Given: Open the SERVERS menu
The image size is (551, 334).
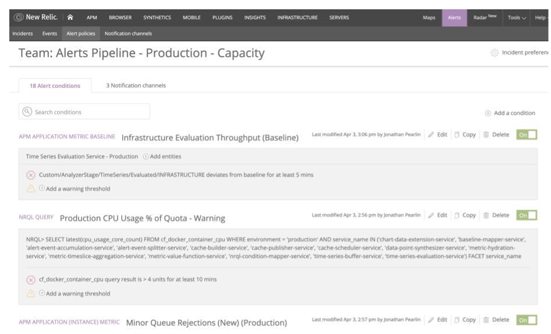Looking at the screenshot, I should pyautogui.click(x=339, y=17).
